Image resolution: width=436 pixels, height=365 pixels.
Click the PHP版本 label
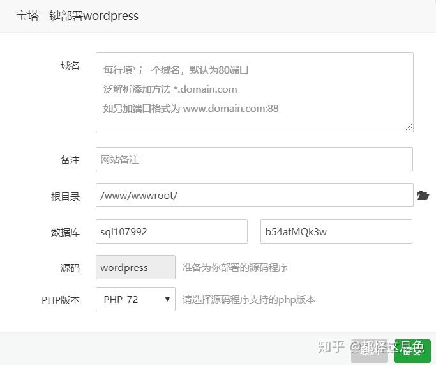[x=61, y=300]
